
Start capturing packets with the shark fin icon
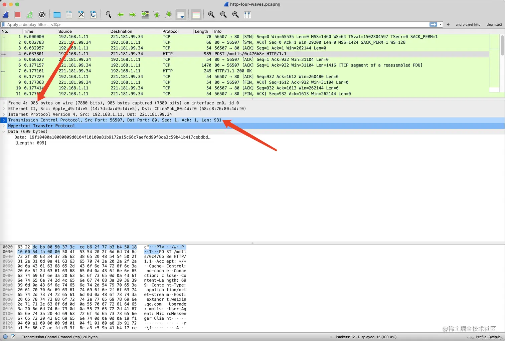(6, 14)
